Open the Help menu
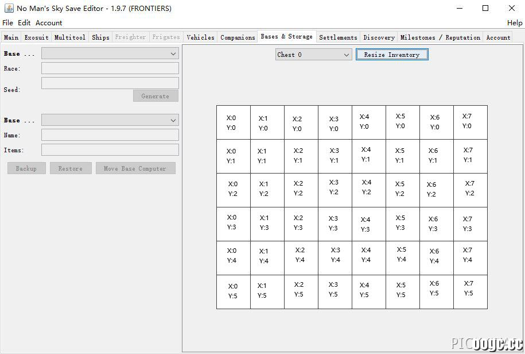The width and height of the screenshot is (525, 354). coord(515,23)
